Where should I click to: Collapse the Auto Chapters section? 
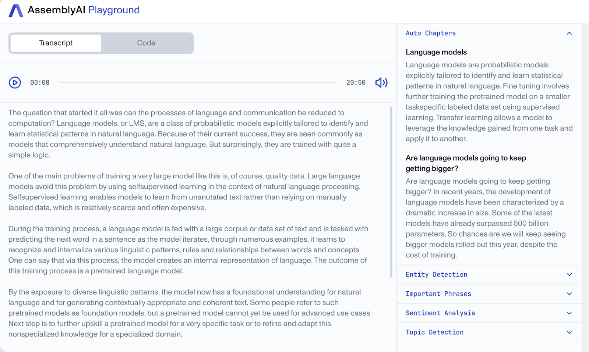[x=569, y=33]
